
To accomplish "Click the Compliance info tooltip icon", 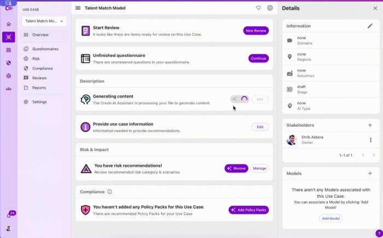I will (109, 192).
